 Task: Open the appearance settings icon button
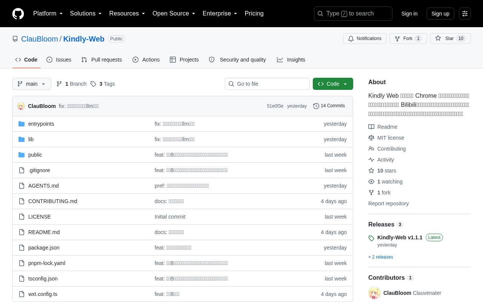pos(465,14)
